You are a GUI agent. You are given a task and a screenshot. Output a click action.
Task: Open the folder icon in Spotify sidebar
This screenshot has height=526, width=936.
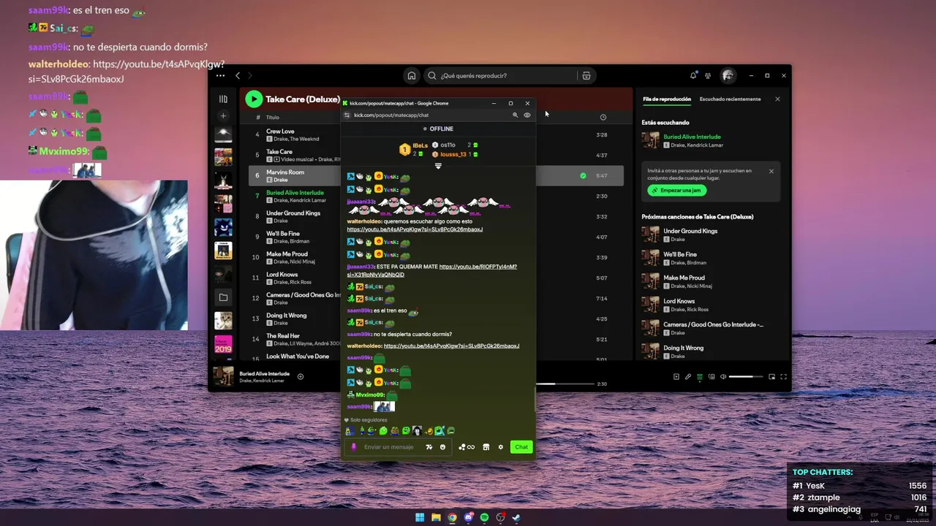coord(223,297)
